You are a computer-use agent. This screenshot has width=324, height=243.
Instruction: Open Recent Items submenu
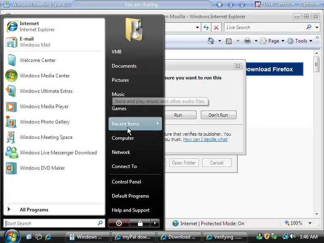point(135,124)
